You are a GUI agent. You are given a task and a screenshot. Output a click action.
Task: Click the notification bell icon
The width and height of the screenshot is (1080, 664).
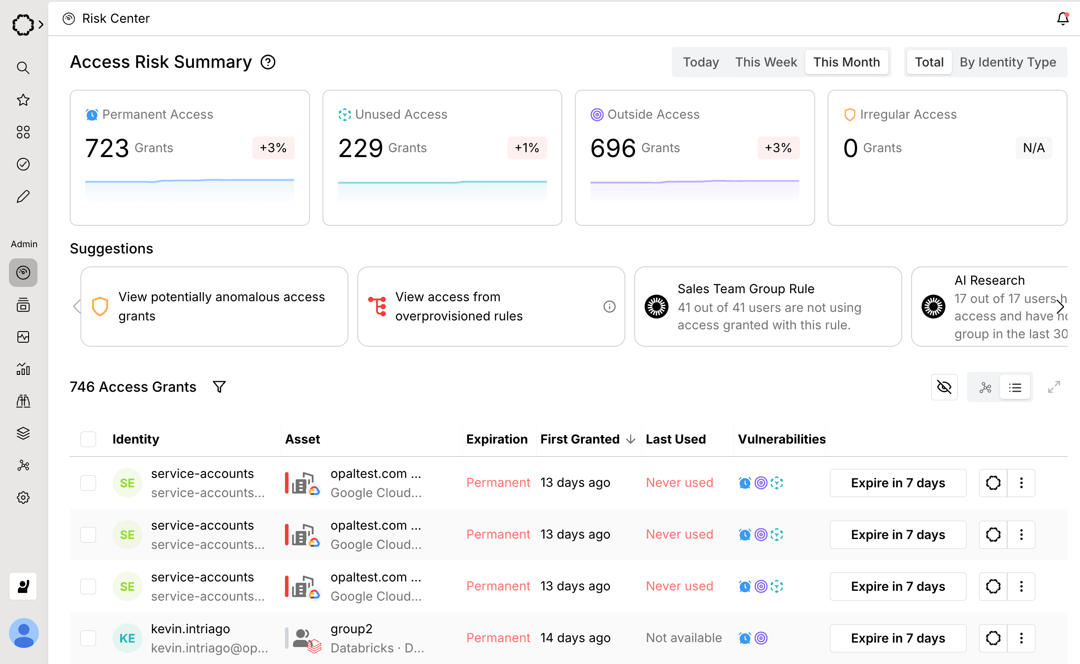click(1063, 19)
